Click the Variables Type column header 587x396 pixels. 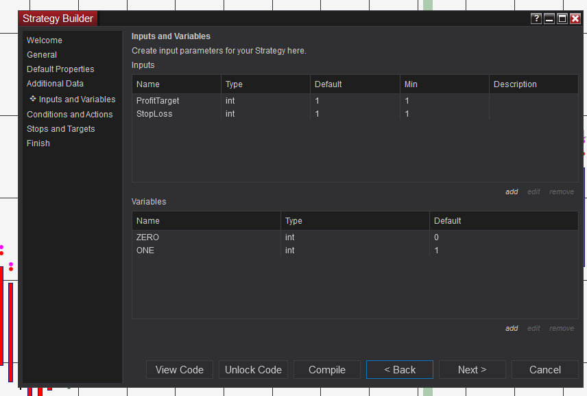click(x=355, y=221)
